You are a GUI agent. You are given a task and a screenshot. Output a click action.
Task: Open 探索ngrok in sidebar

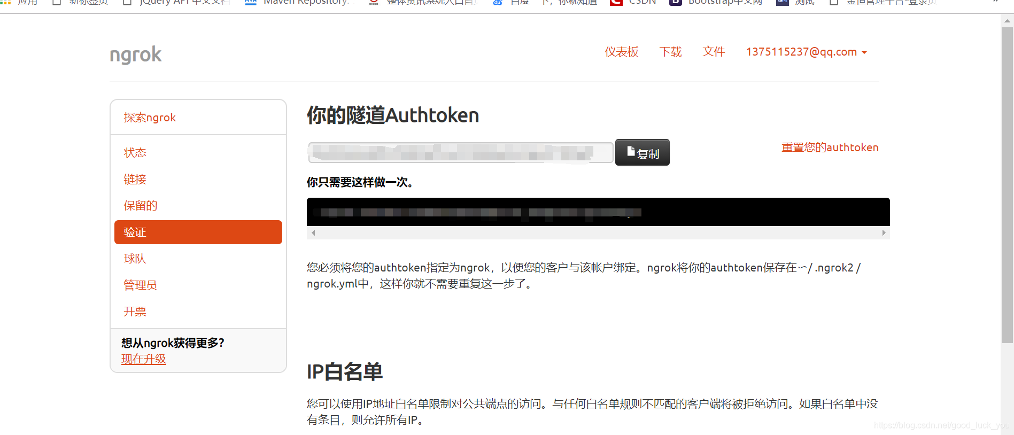[x=150, y=118]
